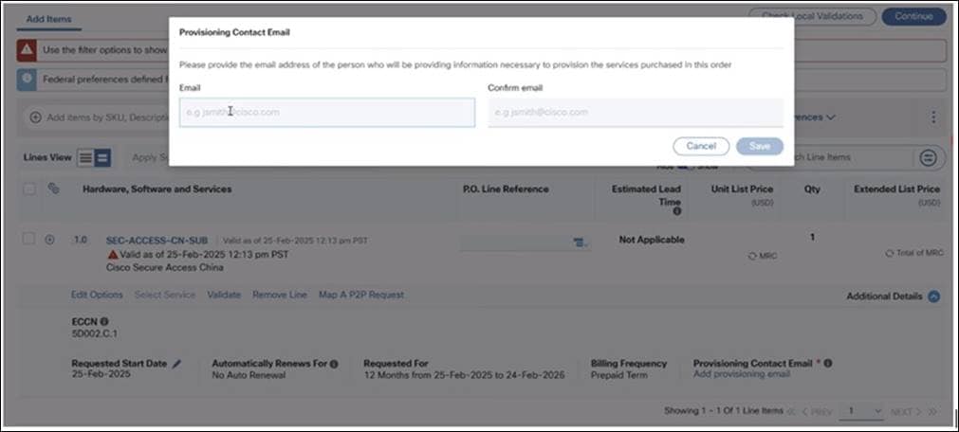Open Edit Options for line 1.0
The height and width of the screenshot is (432, 959).
click(97, 295)
